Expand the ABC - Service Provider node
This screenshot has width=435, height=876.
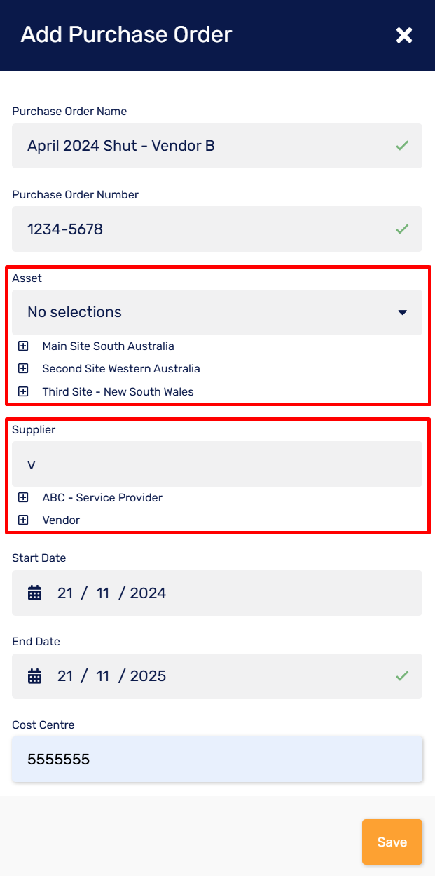[23, 497]
